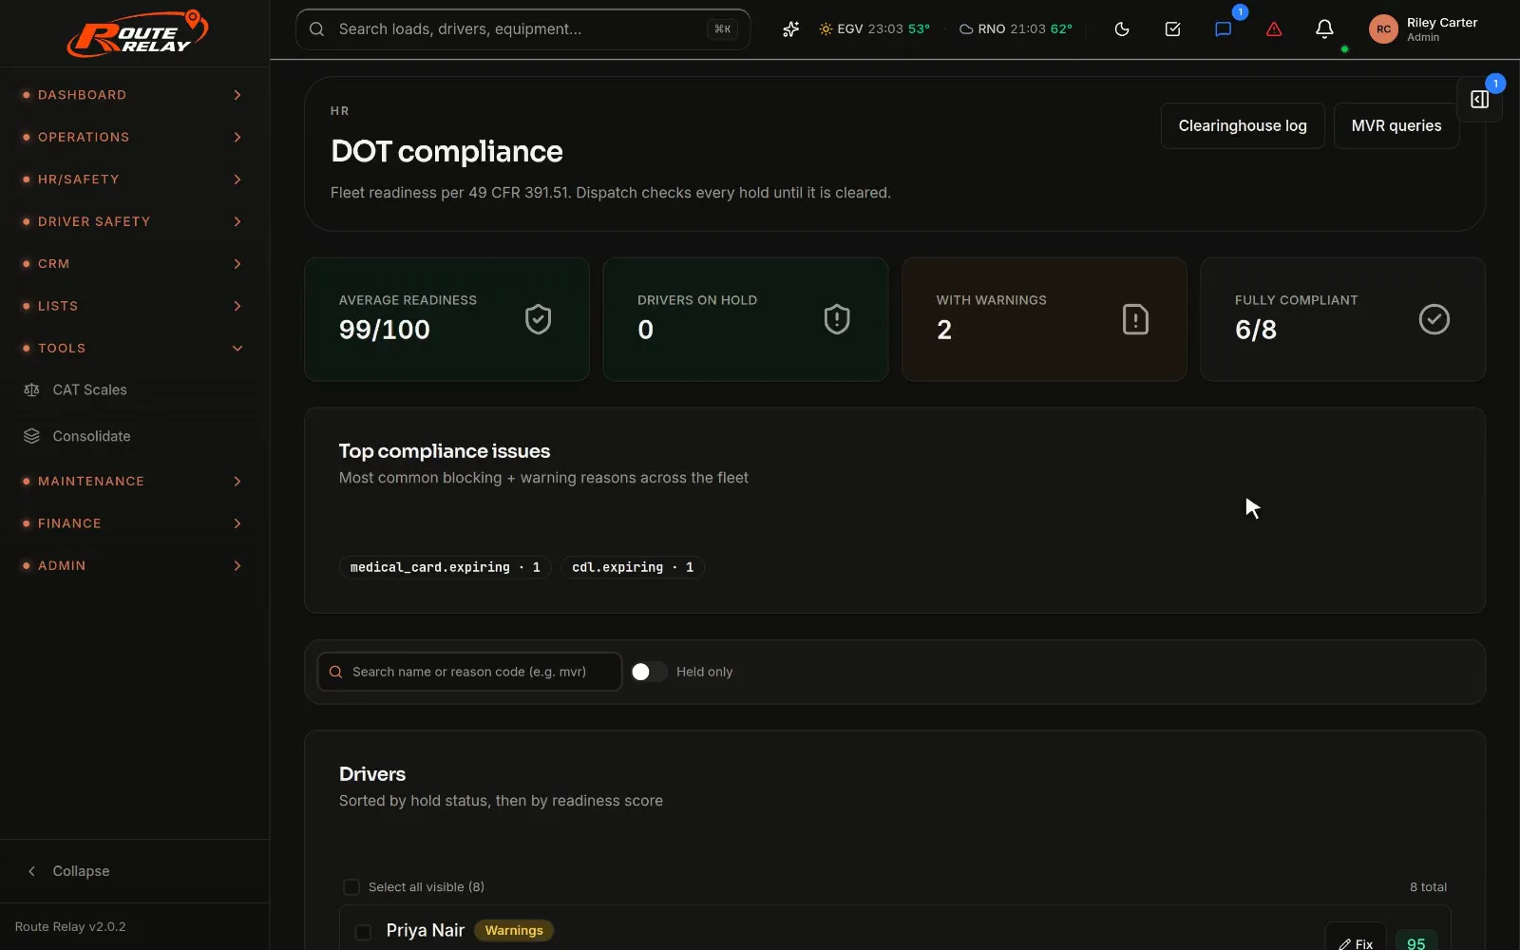Focus the global search loads field
This screenshot has width=1520, height=950.
(522, 29)
